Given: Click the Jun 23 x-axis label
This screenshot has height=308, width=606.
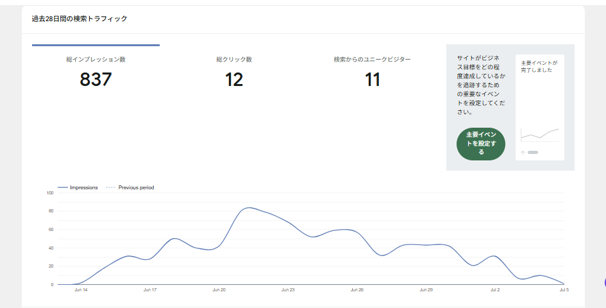Looking at the screenshot, I should click(288, 290).
